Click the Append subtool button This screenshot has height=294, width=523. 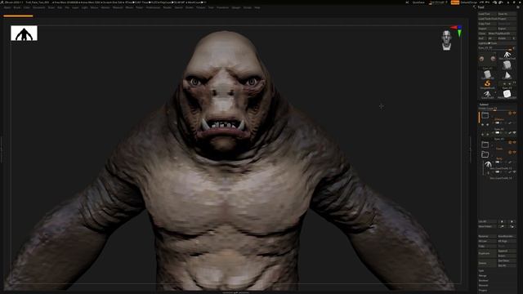(x=507, y=251)
